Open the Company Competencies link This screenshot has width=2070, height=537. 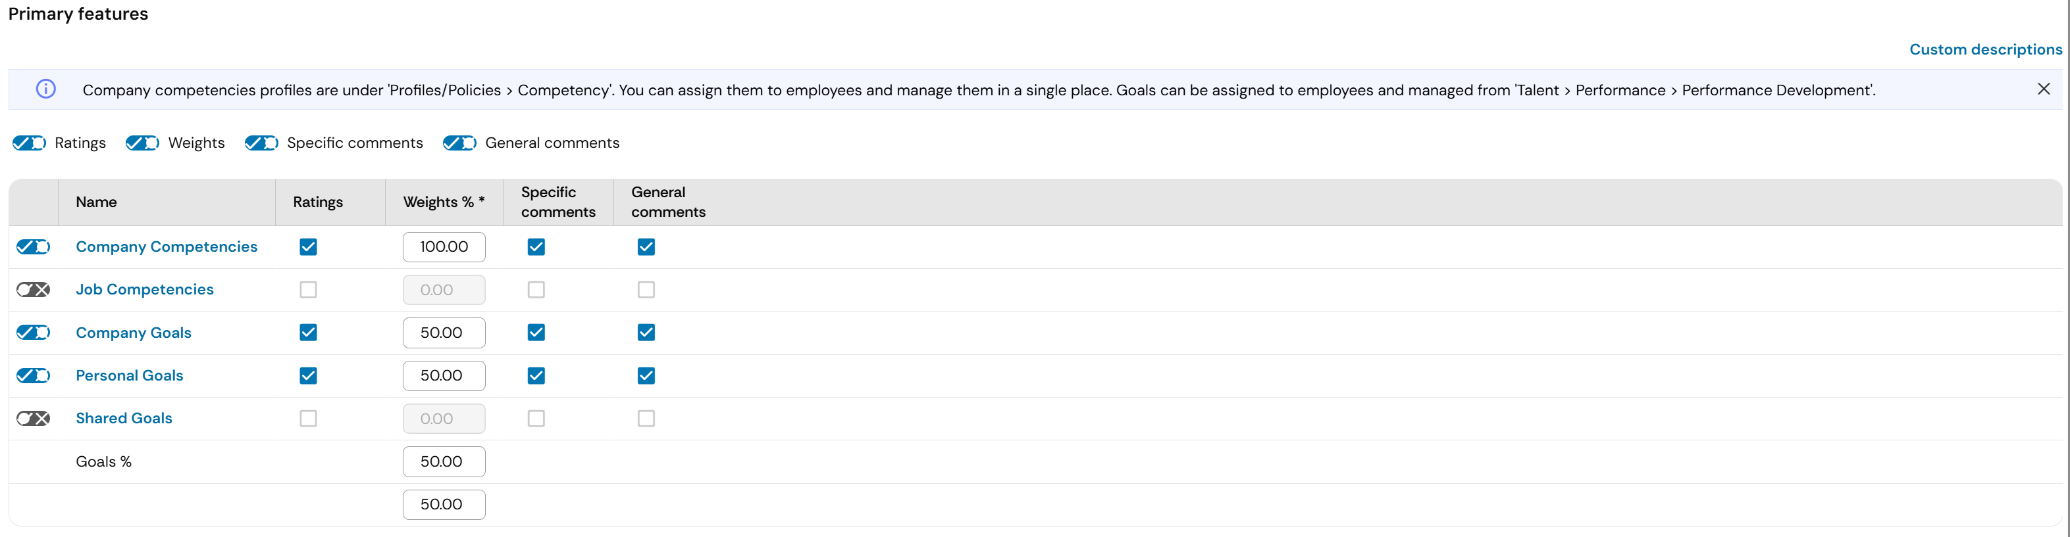point(167,246)
